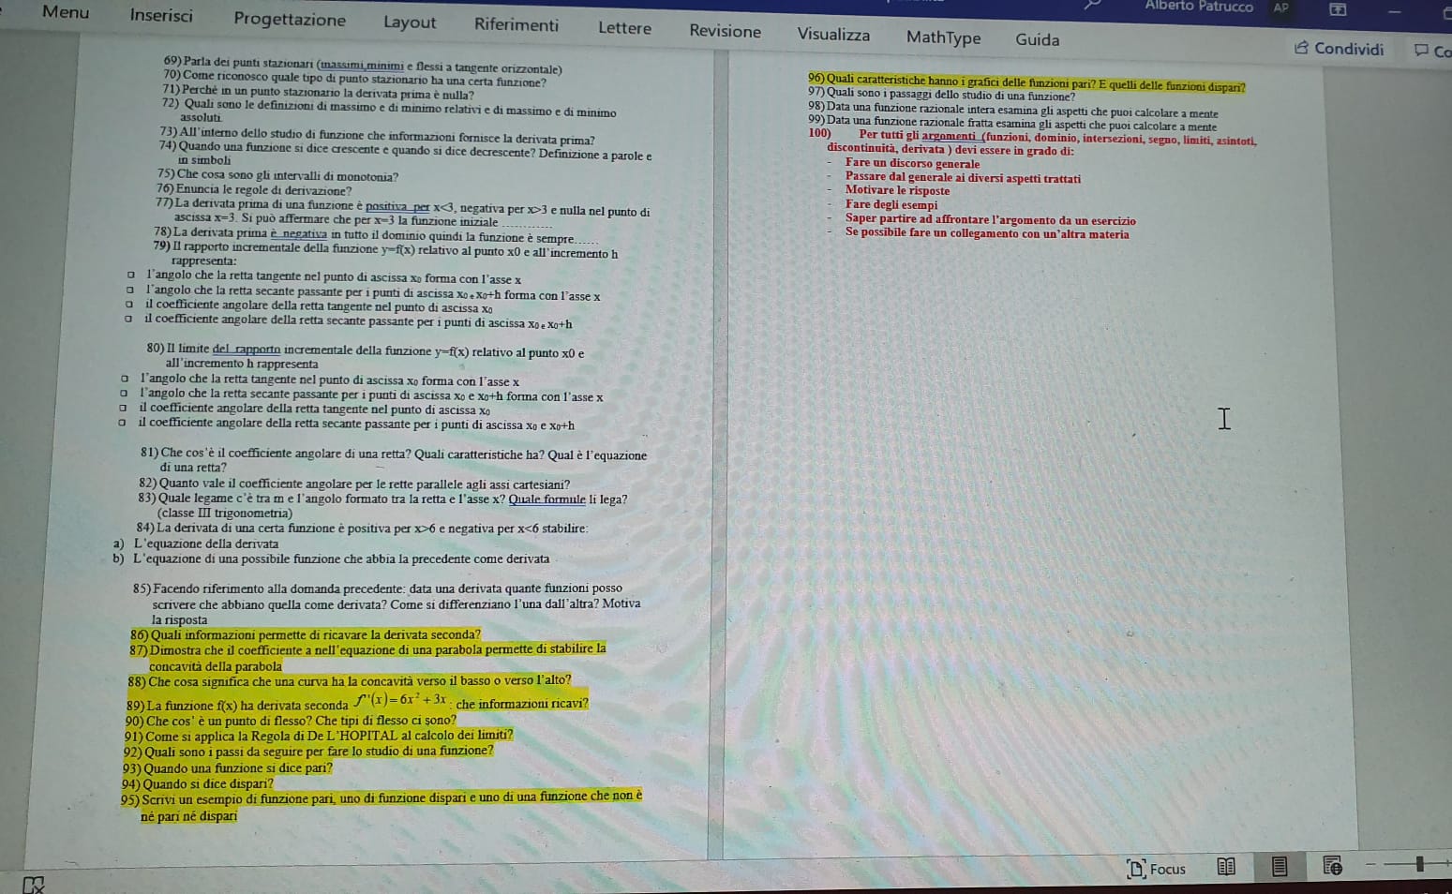The height and width of the screenshot is (894, 1452).
Task: Click highlighted line "88) Che cosa significa che una curva"
Action: click(x=350, y=681)
